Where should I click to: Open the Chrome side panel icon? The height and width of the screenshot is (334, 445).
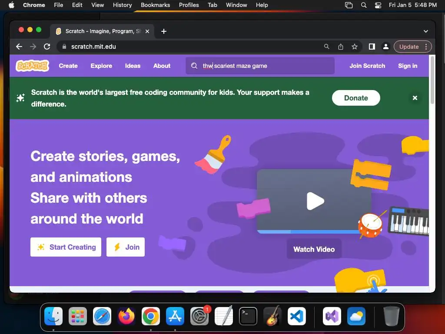372,47
